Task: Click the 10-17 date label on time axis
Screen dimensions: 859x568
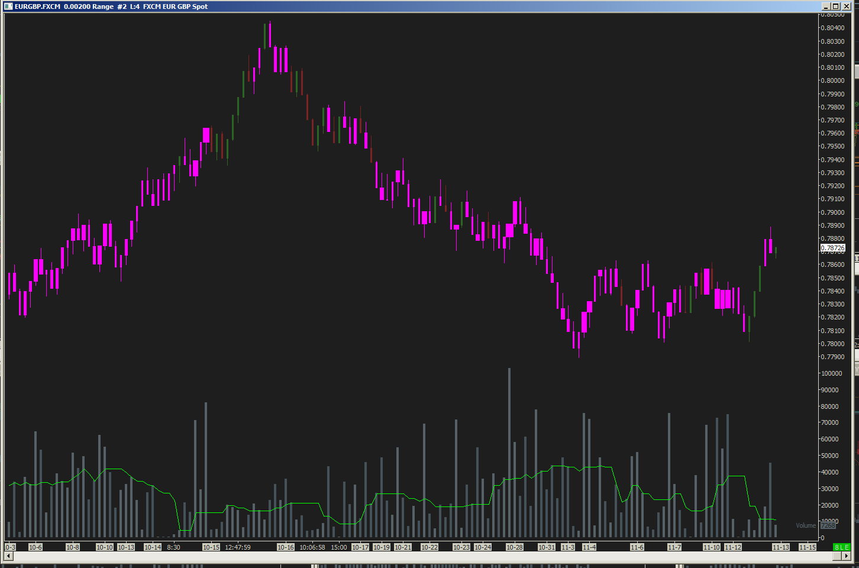Action: [360, 547]
